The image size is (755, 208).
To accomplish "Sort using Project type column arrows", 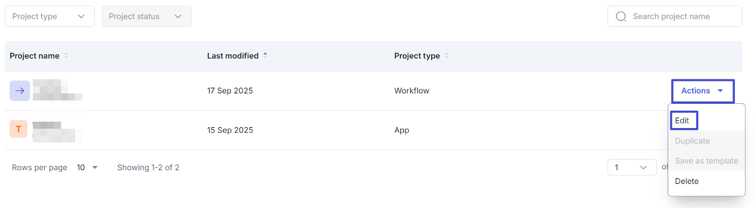I will [x=446, y=56].
